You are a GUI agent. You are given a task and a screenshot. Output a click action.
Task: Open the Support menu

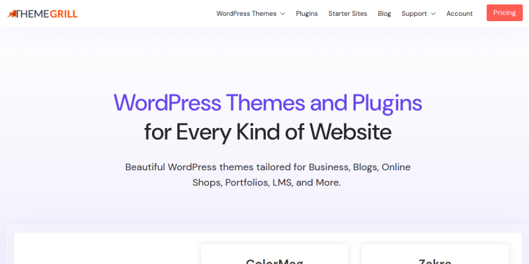[414, 14]
